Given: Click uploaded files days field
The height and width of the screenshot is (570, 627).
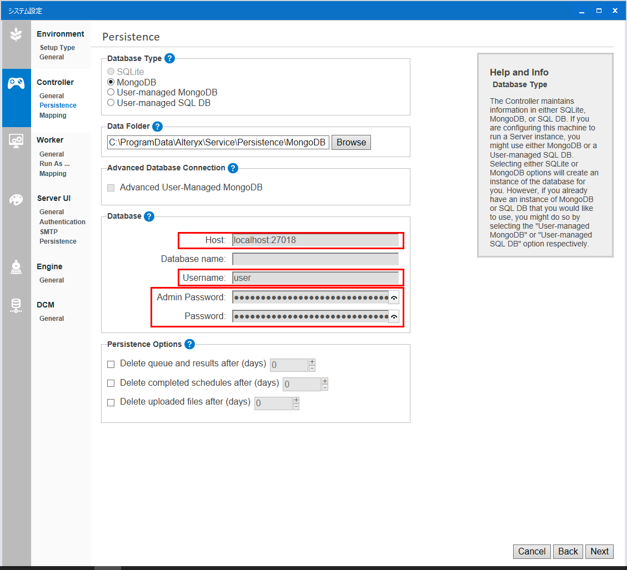Looking at the screenshot, I should point(273,403).
